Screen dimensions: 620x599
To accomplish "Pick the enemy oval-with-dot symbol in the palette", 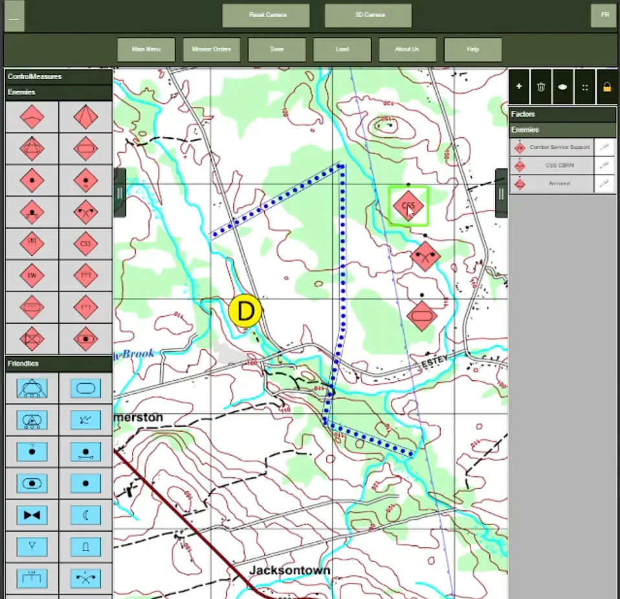I will click(85, 339).
